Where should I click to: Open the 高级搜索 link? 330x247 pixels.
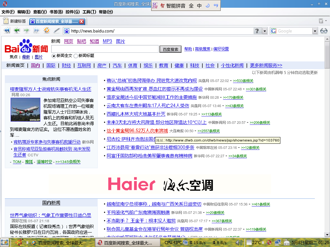click(202, 49)
